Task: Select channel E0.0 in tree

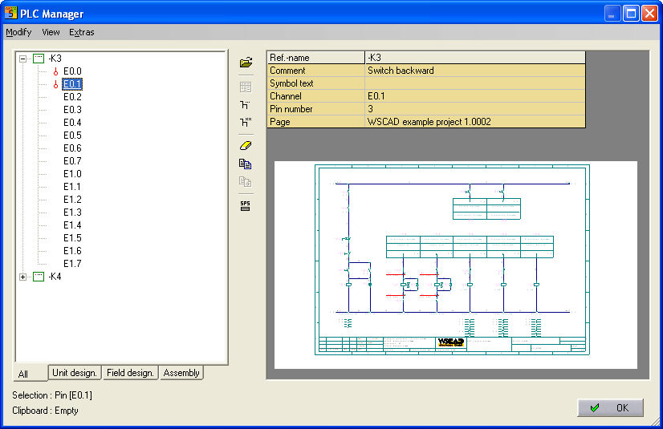Action: click(72, 71)
